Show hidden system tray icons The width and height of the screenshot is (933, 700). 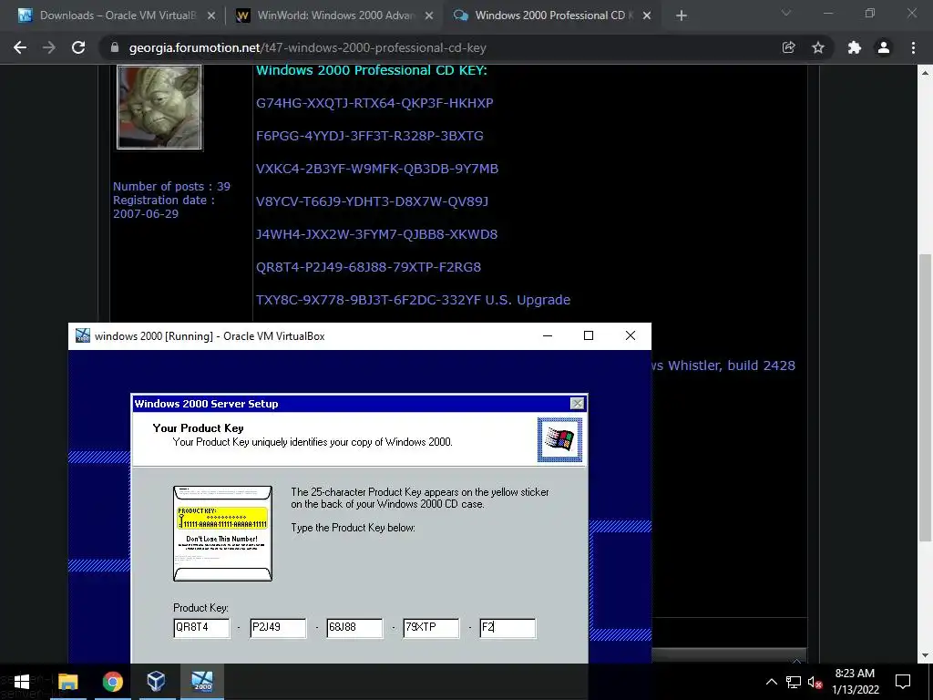771,682
